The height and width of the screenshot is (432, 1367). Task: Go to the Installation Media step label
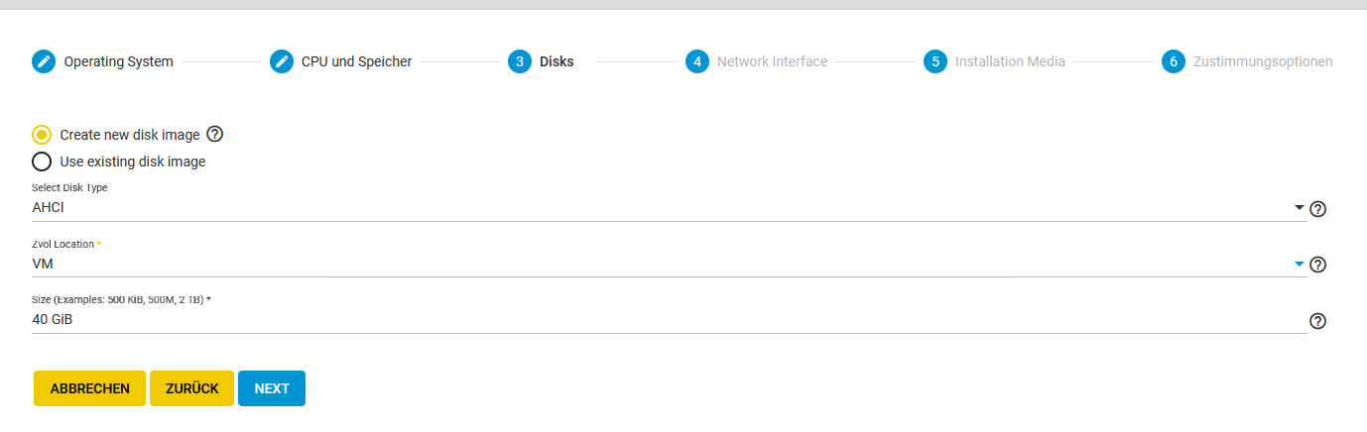tap(1010, 61)
